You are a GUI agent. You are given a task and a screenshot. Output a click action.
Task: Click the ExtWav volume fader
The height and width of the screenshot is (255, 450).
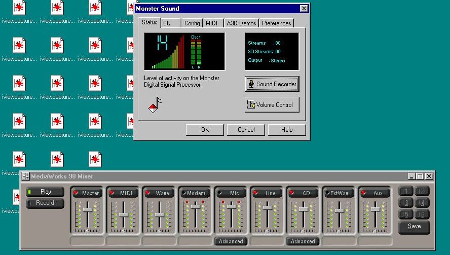(339, 210)
